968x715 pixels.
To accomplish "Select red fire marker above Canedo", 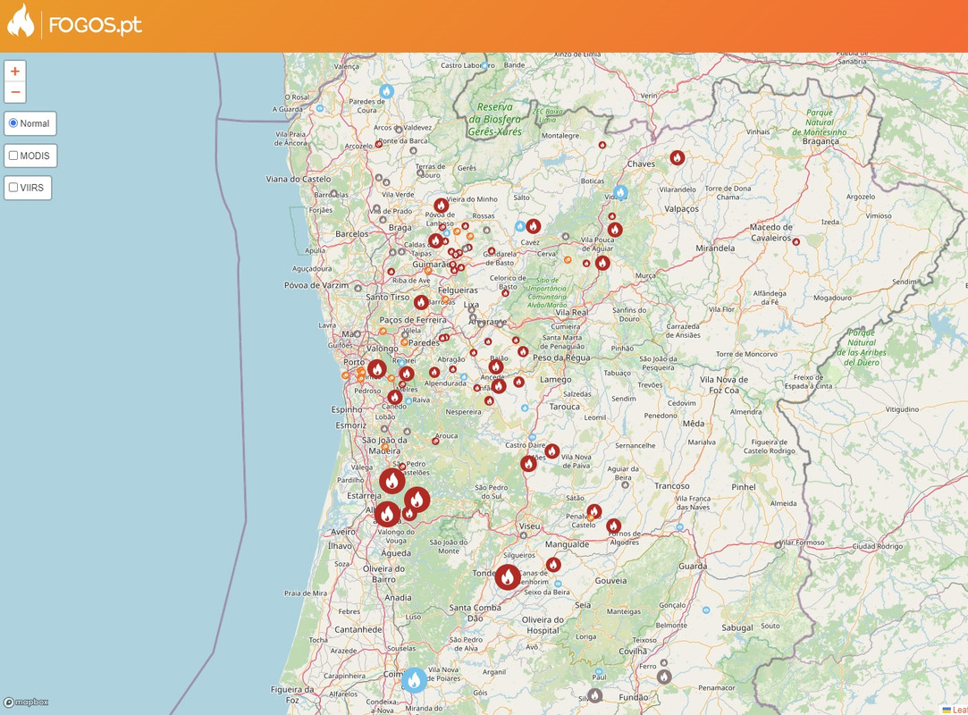I will tap(395, 397).
